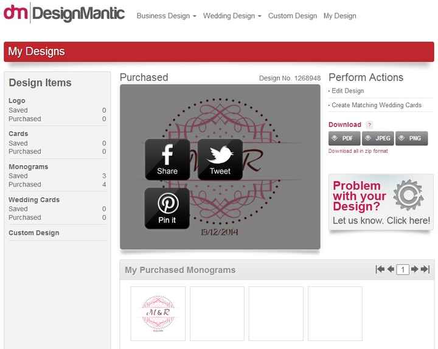Viewport: 438px width, 349px height.
Task: Download the design as PNG
Action: (x=411, y=138)
